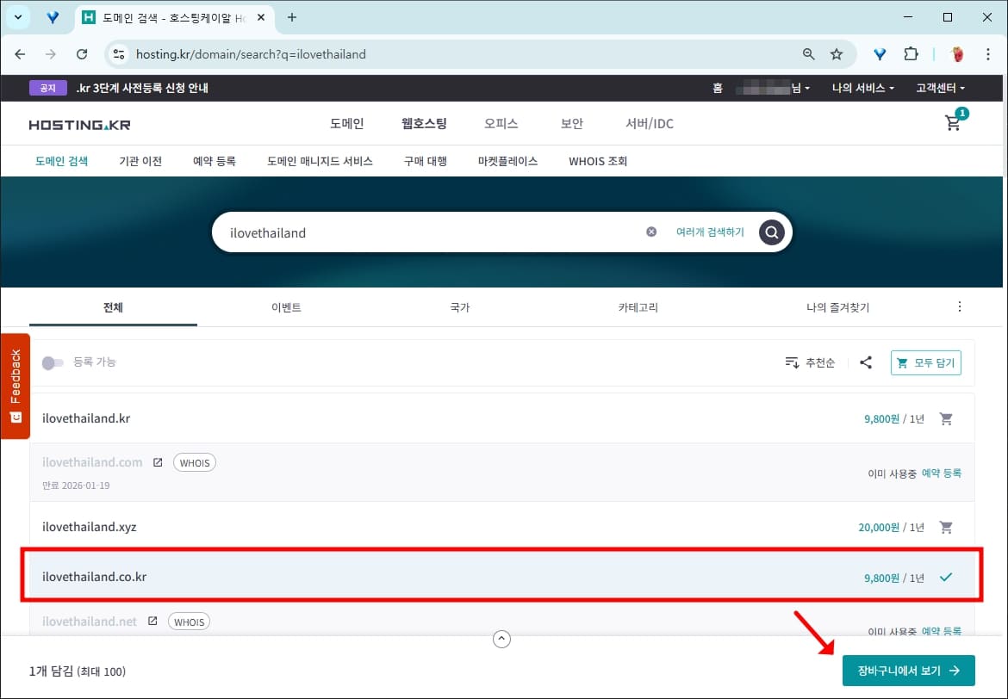Add ilovethailand.xyz to cart
This screenshot has height=699, width=1008.
tap(946, 528)
